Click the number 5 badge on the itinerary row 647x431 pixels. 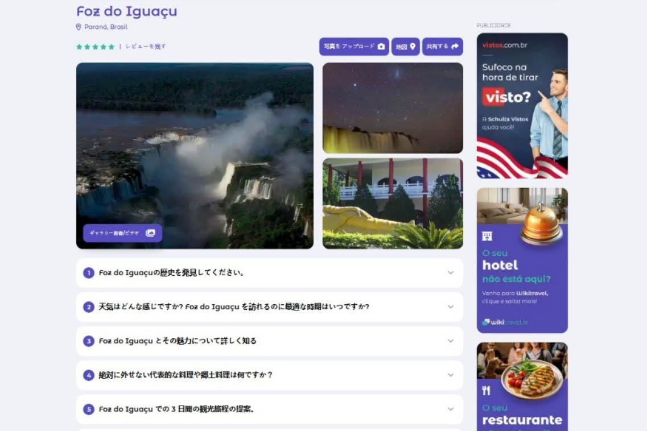pos(89,409)
